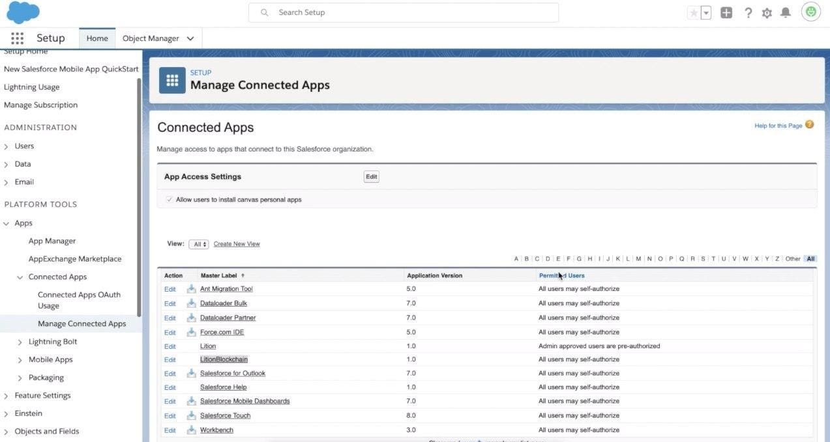
Task: Click the install icon for Dataloader Partner
Action: pos(191,318)
